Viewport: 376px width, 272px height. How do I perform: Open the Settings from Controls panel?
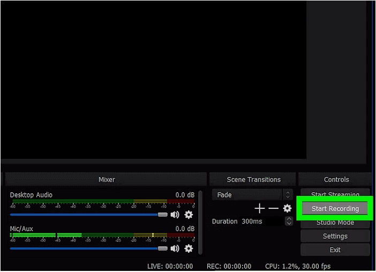pos(335,236)
